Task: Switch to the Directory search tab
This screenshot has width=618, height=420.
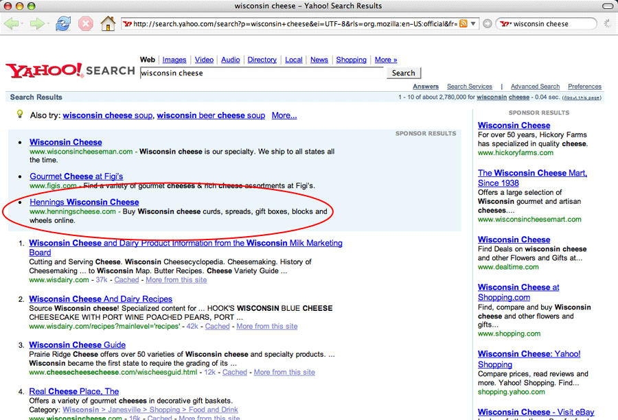Action: tap(262, 60)
